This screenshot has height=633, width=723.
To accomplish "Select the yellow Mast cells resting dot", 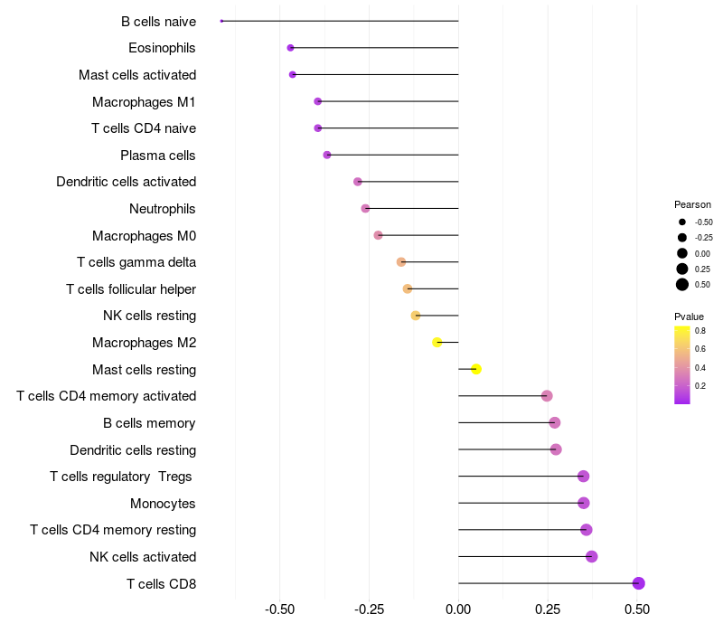I will tap(476, 369).
